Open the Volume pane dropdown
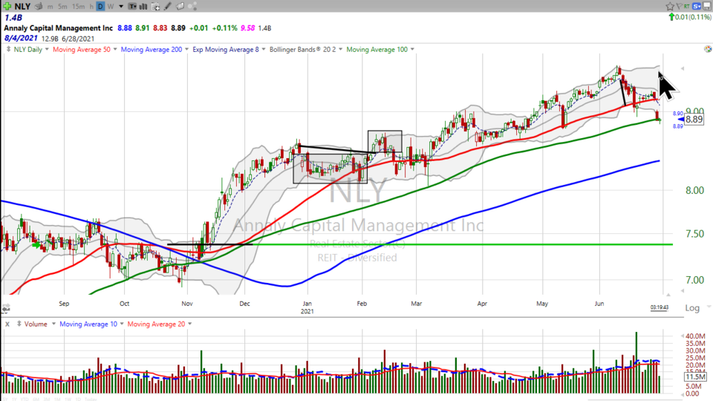 pyautogui.click(x=53, y=324)
